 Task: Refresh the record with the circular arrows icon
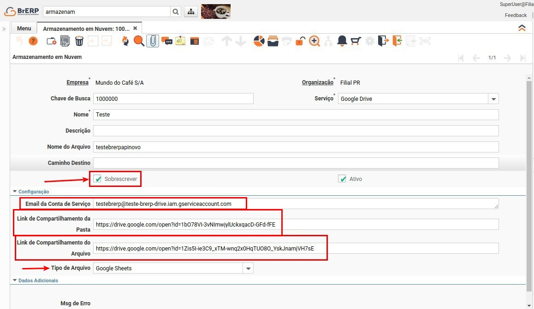125,41
